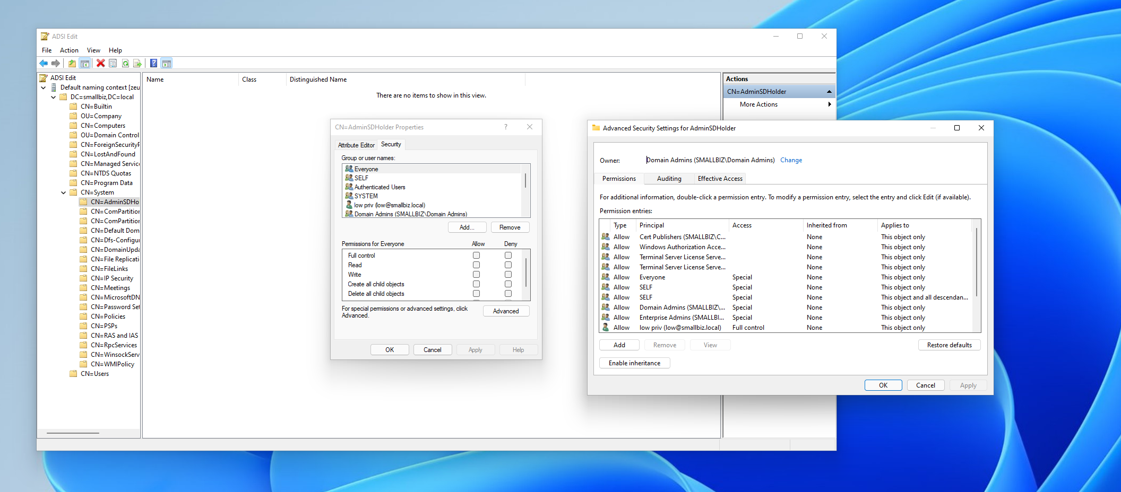Click the user icon beside low priv in names list
The height and width of the screenshot is (492, 1121).
click(349, 205)
